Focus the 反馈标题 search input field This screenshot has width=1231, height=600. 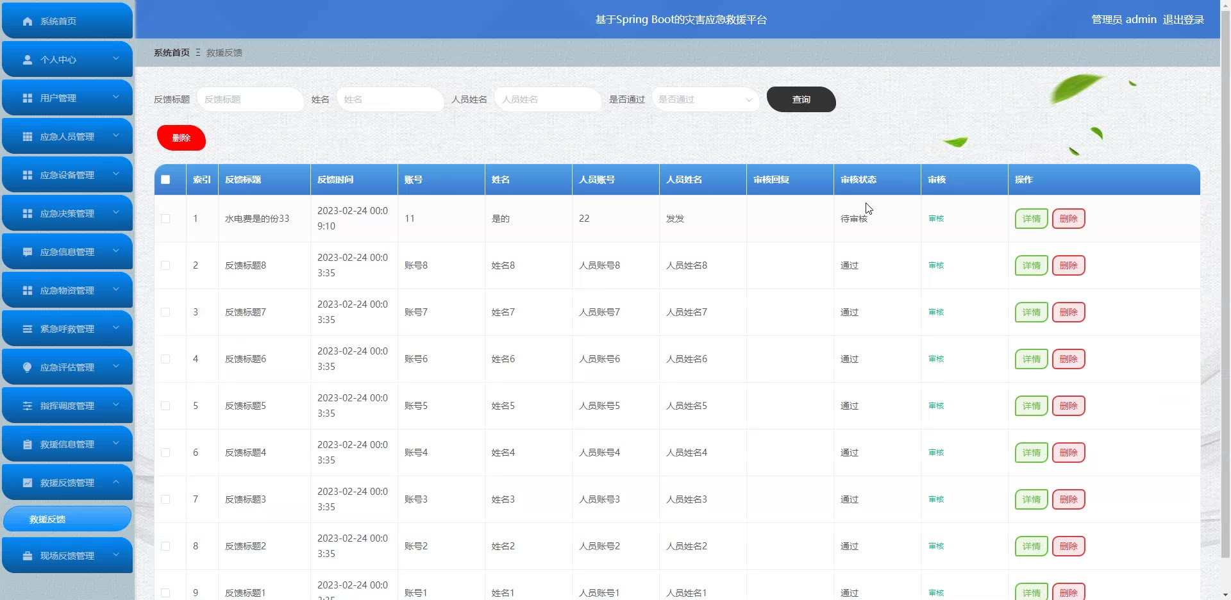[x=250, y=99]
